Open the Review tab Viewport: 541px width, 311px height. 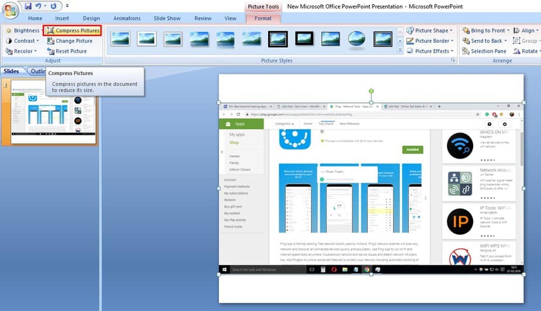point(203,18)
